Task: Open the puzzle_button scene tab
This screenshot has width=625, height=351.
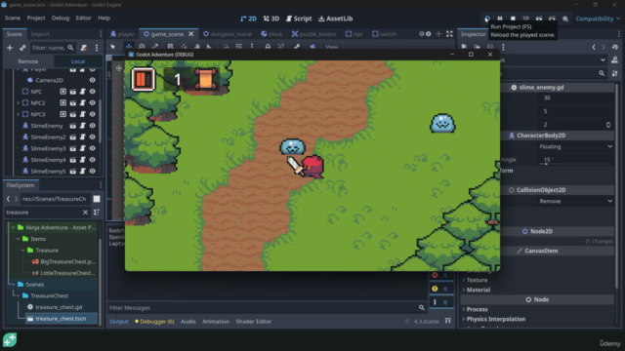Action: coord(314,34)
